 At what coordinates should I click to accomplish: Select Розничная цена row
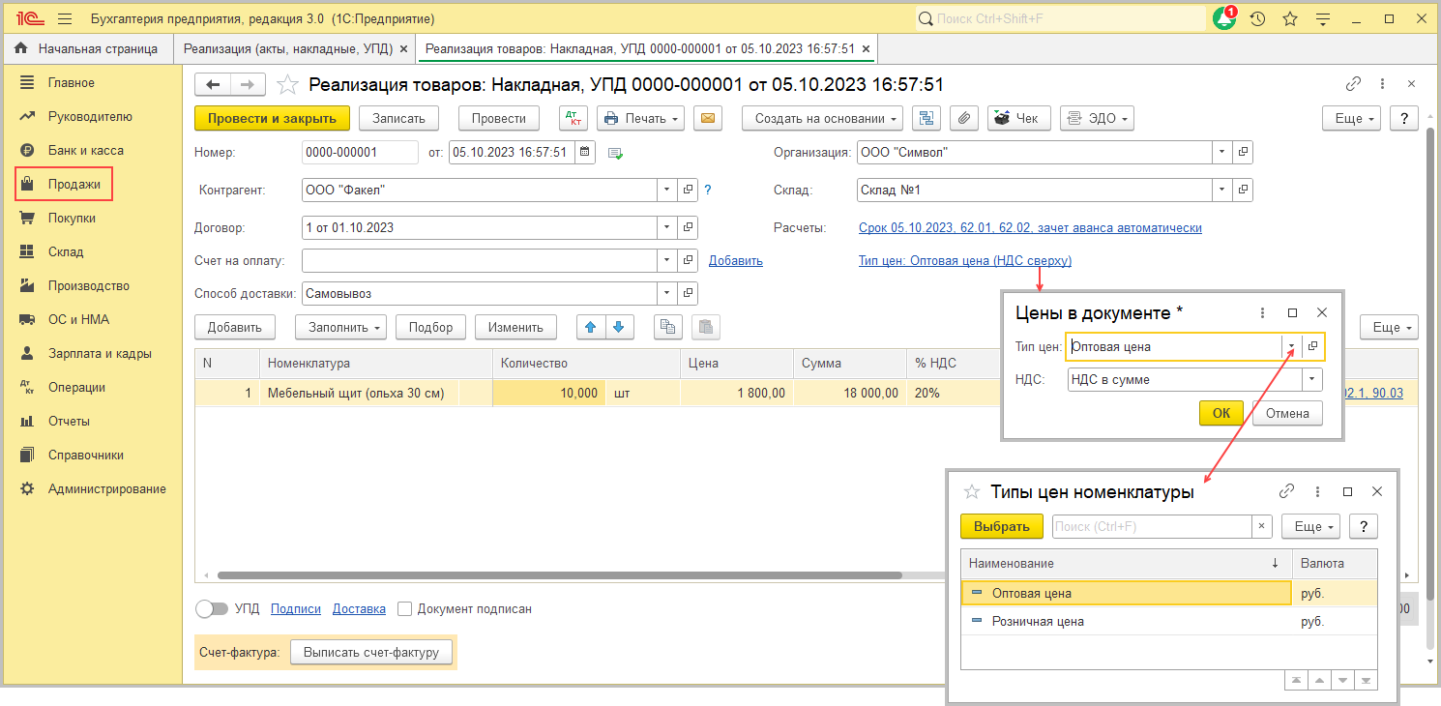point(1168,621)
